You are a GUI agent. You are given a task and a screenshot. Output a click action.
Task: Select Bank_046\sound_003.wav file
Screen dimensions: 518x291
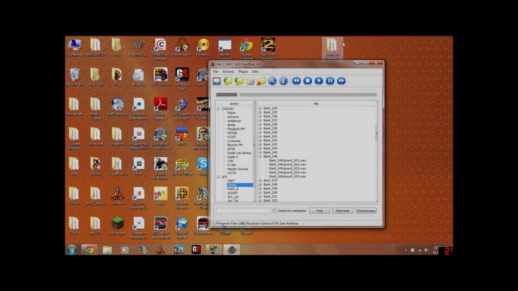(x=288, y=169)
